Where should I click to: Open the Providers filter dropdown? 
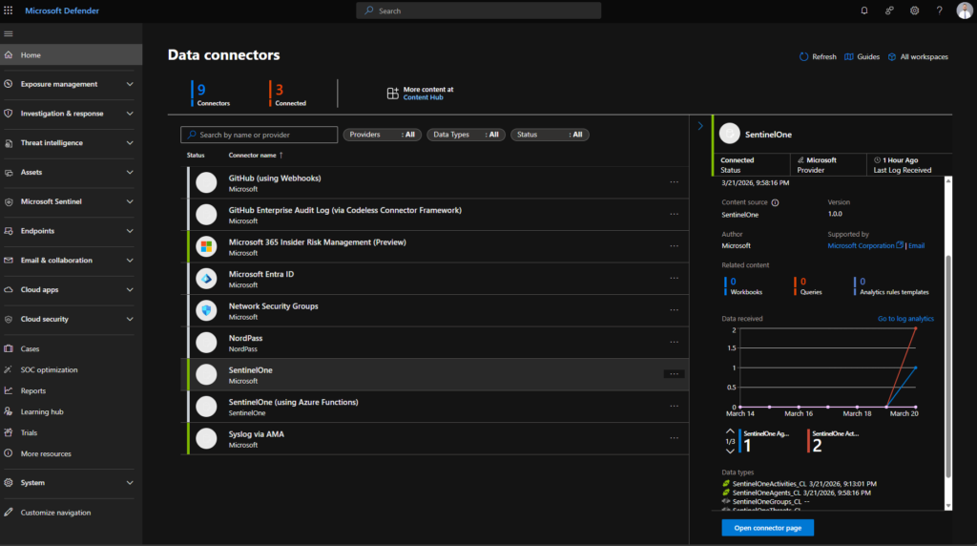[x=382, y=135]
